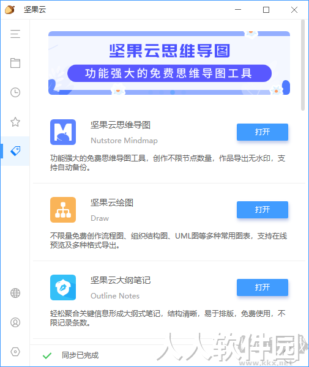
Task: Click the vertical scrollbar thumb
Action: coord(303,65)
